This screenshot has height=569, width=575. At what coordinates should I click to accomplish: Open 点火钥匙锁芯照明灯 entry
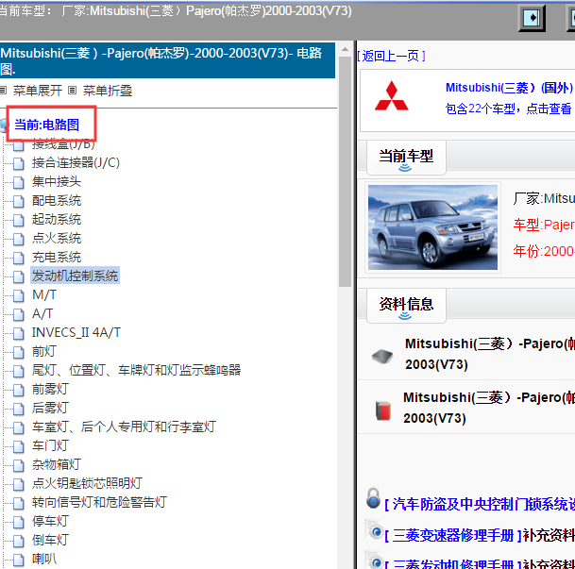87,483
